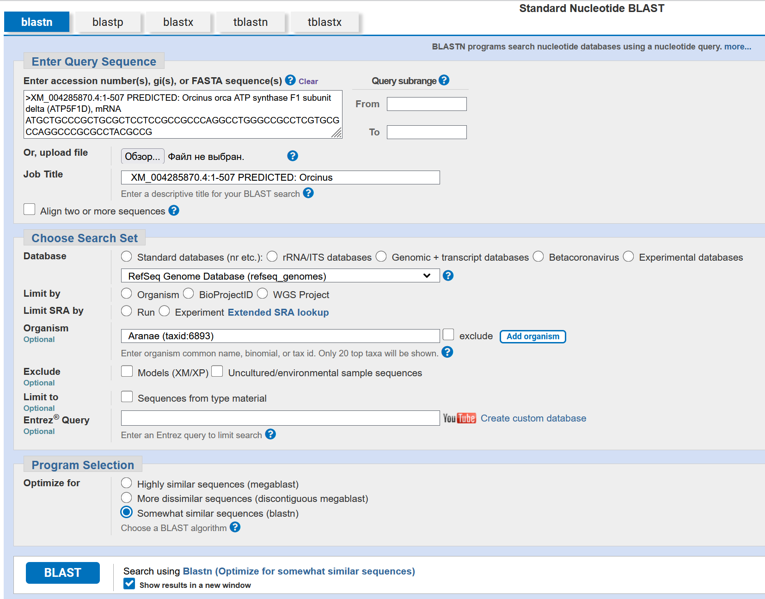Open the tblastn tab
The width and height of the screenshot is (765, 599).
(250, 22)
